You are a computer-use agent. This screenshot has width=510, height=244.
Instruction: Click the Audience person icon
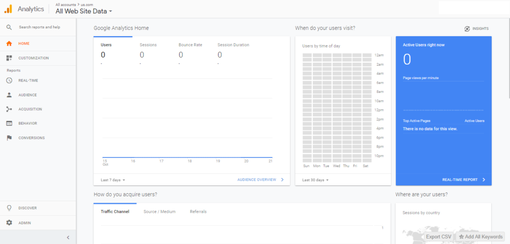click(x=9, y=95)
